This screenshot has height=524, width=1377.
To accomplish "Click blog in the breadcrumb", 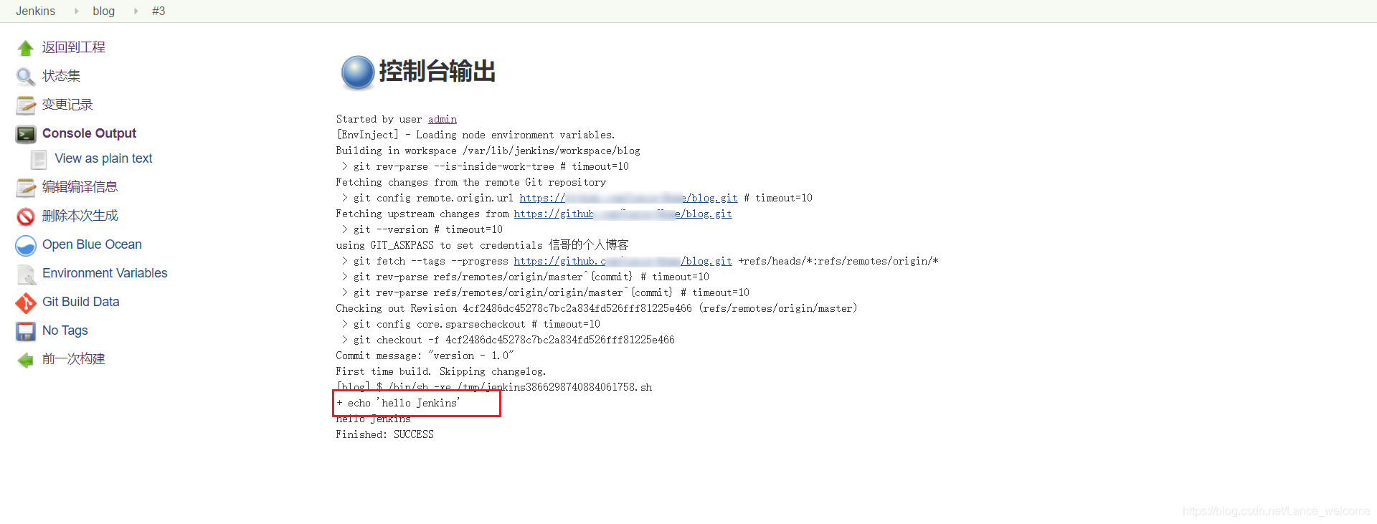I will 104,11.
